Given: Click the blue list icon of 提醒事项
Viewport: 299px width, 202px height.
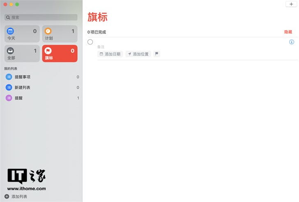Looking at the screenshot, I should tap(9, 77).
